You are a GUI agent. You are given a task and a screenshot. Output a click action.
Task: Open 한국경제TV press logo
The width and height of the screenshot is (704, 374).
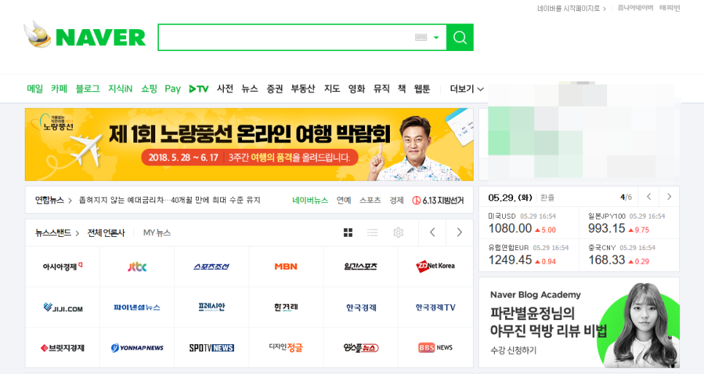click(435, 308)
